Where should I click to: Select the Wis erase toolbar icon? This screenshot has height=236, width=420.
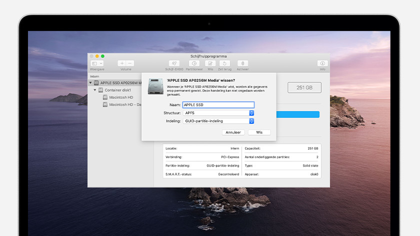tap(210, 63)
